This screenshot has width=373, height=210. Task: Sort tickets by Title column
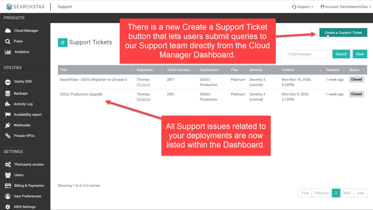[96, 70]
